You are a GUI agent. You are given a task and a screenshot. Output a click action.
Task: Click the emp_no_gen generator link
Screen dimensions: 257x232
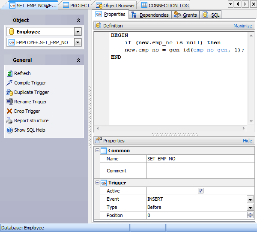[210, 50]
